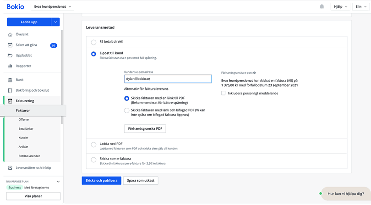This screenshot has height=205, width=371.
Task: Click the Alternativ för fakturaleverans label
Action: 146,89
